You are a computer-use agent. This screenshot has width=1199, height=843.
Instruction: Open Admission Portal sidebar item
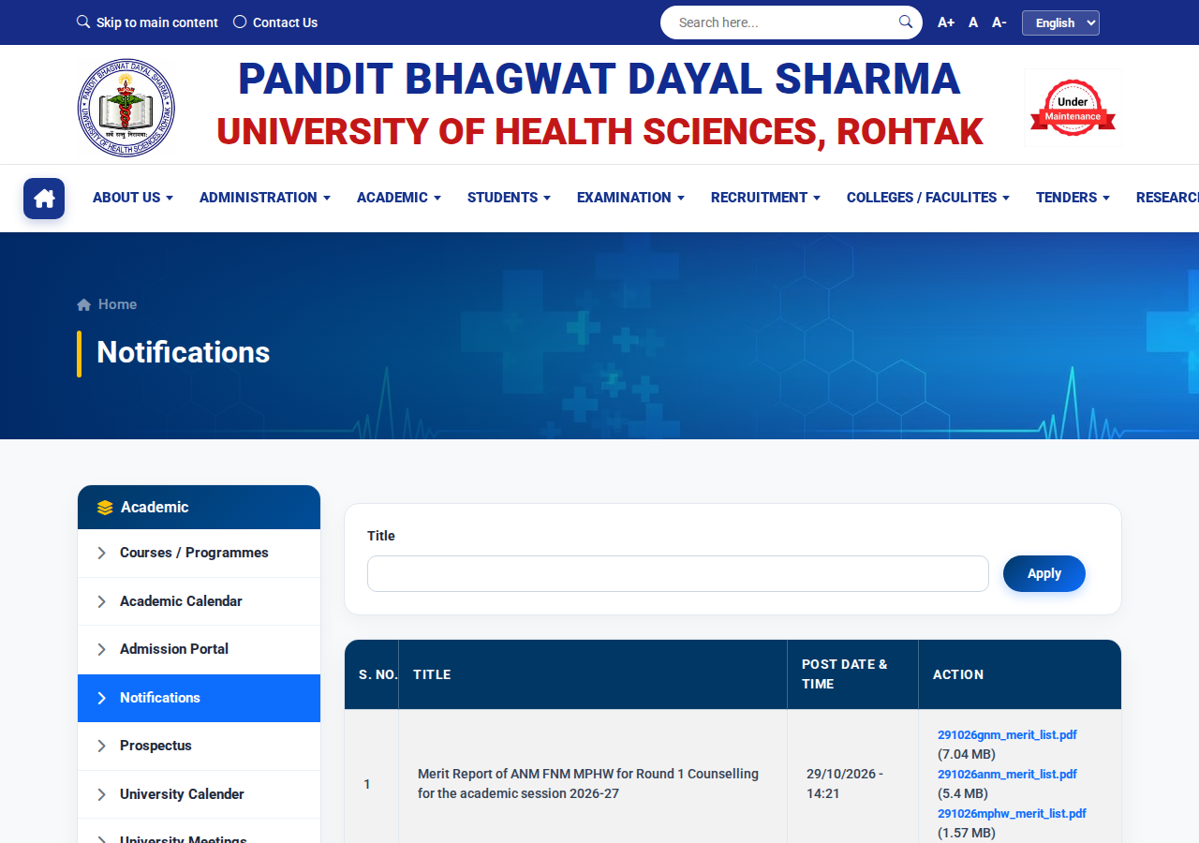199,649
